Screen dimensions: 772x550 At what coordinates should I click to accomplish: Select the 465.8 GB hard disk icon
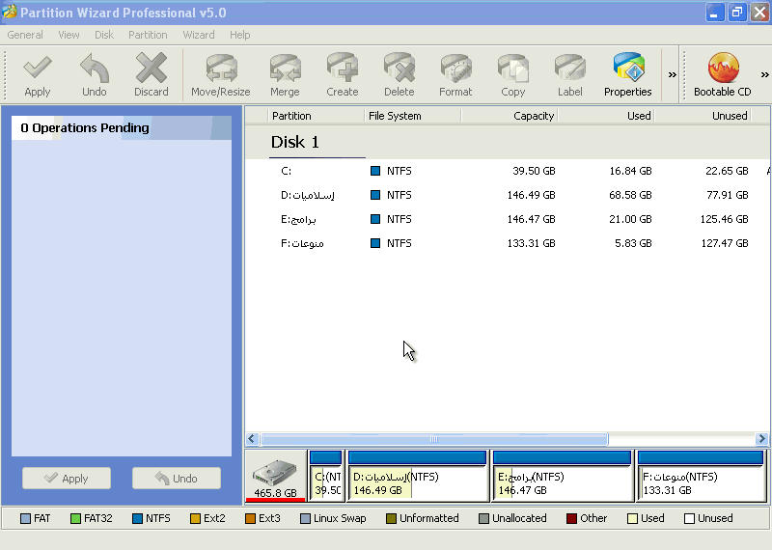[x=275, y=477]
